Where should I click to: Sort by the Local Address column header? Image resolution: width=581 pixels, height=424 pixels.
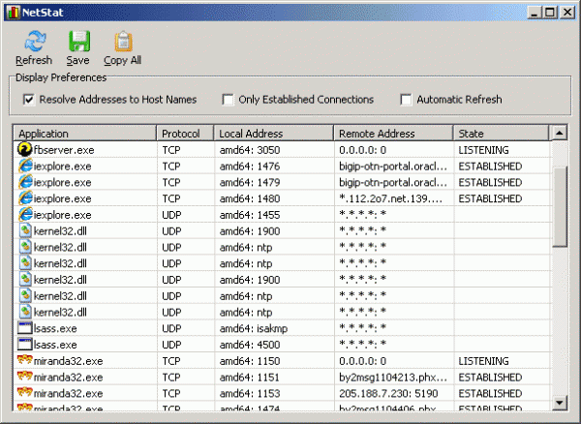(x=274, y=134)
